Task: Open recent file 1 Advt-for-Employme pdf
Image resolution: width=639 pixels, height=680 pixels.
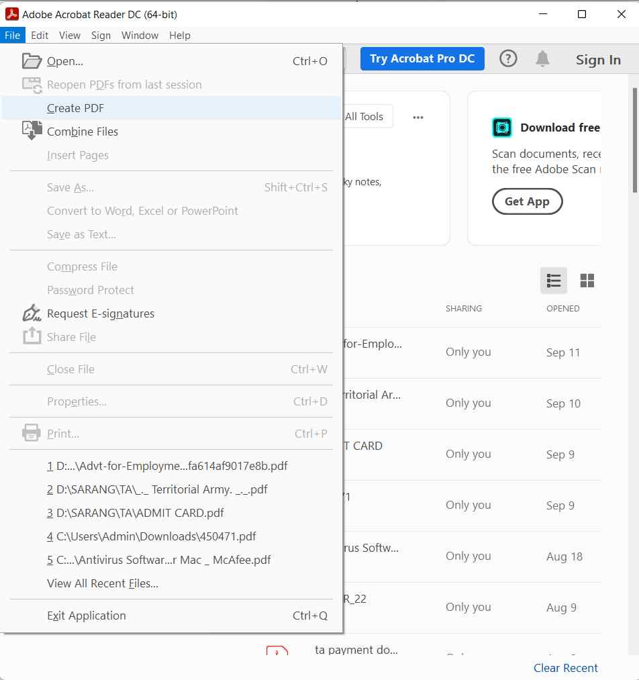Action: click(170, 466)
